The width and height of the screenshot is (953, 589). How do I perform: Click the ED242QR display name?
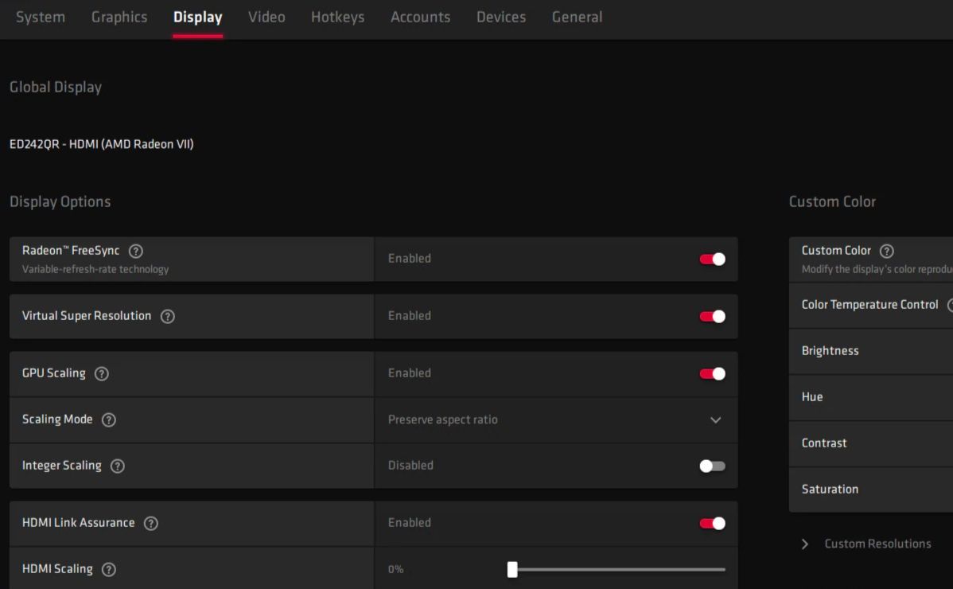(x=102, y=144)
